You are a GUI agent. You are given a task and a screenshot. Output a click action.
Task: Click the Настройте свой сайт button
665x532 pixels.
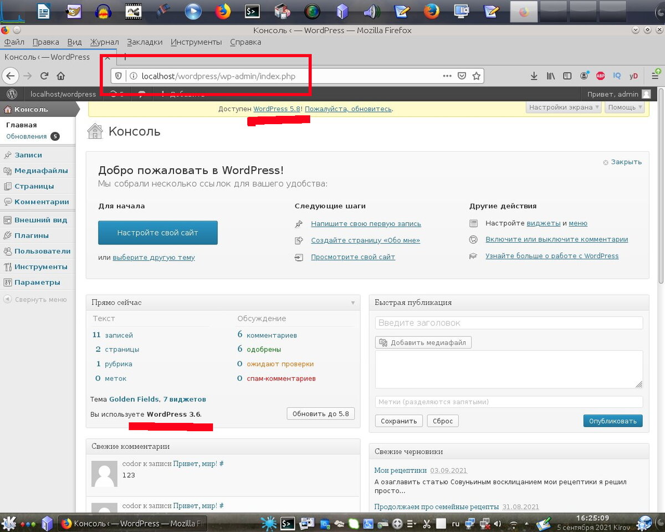coord(158,233)
